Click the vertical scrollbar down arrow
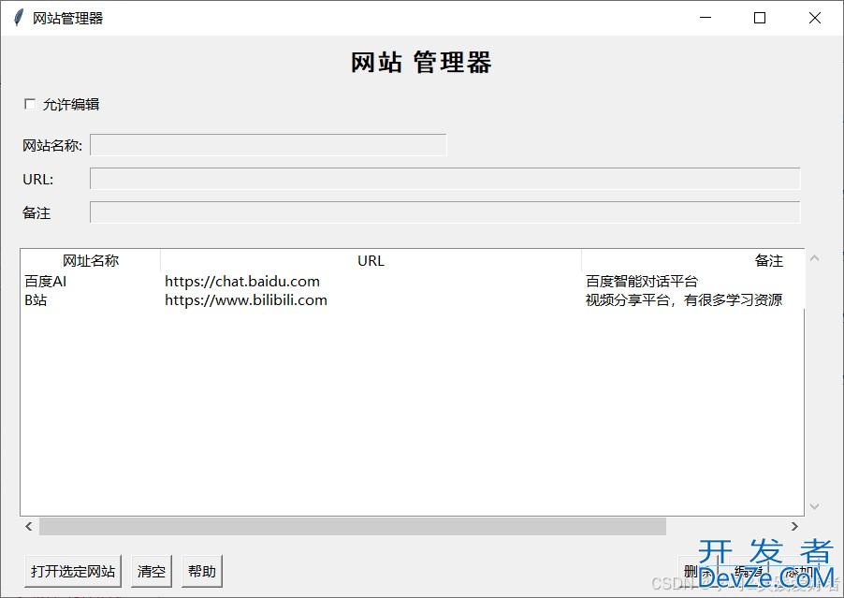 pyautogui.click(x=814, y=506)
